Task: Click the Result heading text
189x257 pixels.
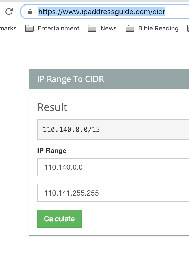Action: pyautogui.click(x=52, y=107)
